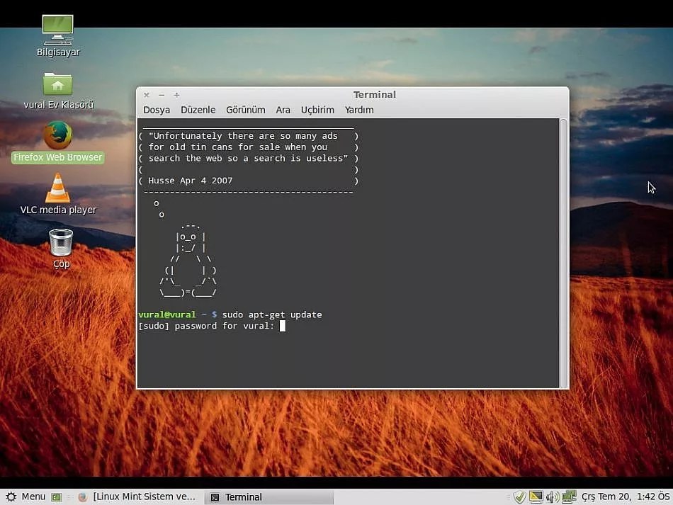Close the Terminal window
The height and width of the screenshot is (505, 673).
[x=147, y=95]
